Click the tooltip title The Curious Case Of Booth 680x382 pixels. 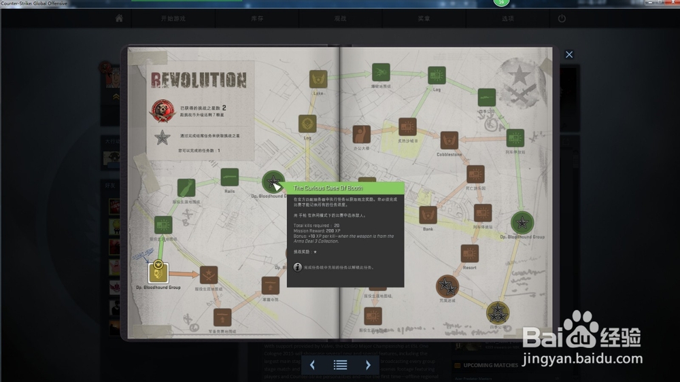(x=328, y=188)
